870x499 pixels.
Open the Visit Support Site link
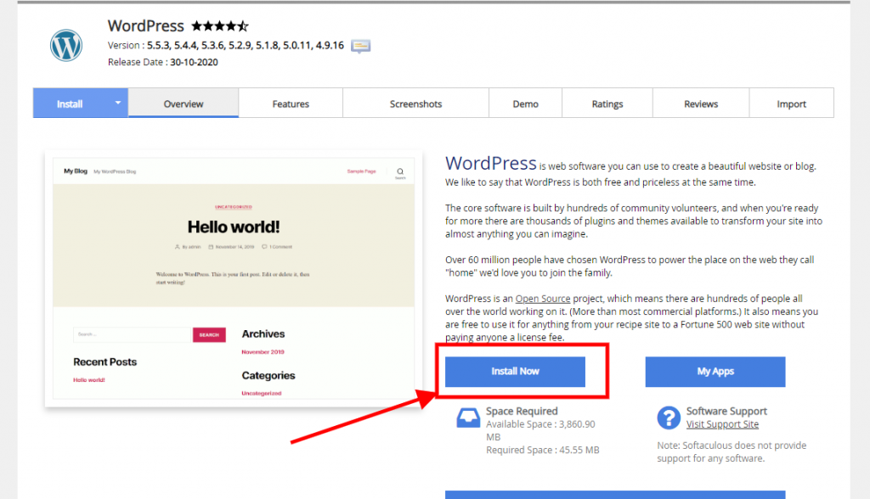(722, 424)
